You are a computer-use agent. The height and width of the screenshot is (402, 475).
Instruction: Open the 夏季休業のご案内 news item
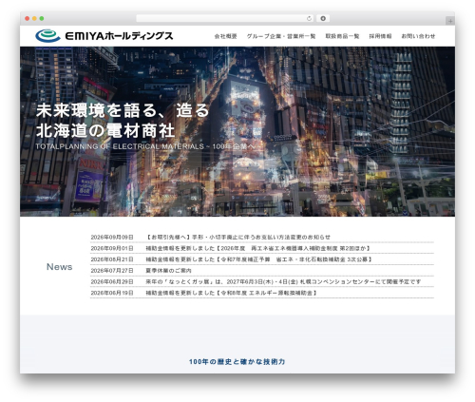coord(168,271)
